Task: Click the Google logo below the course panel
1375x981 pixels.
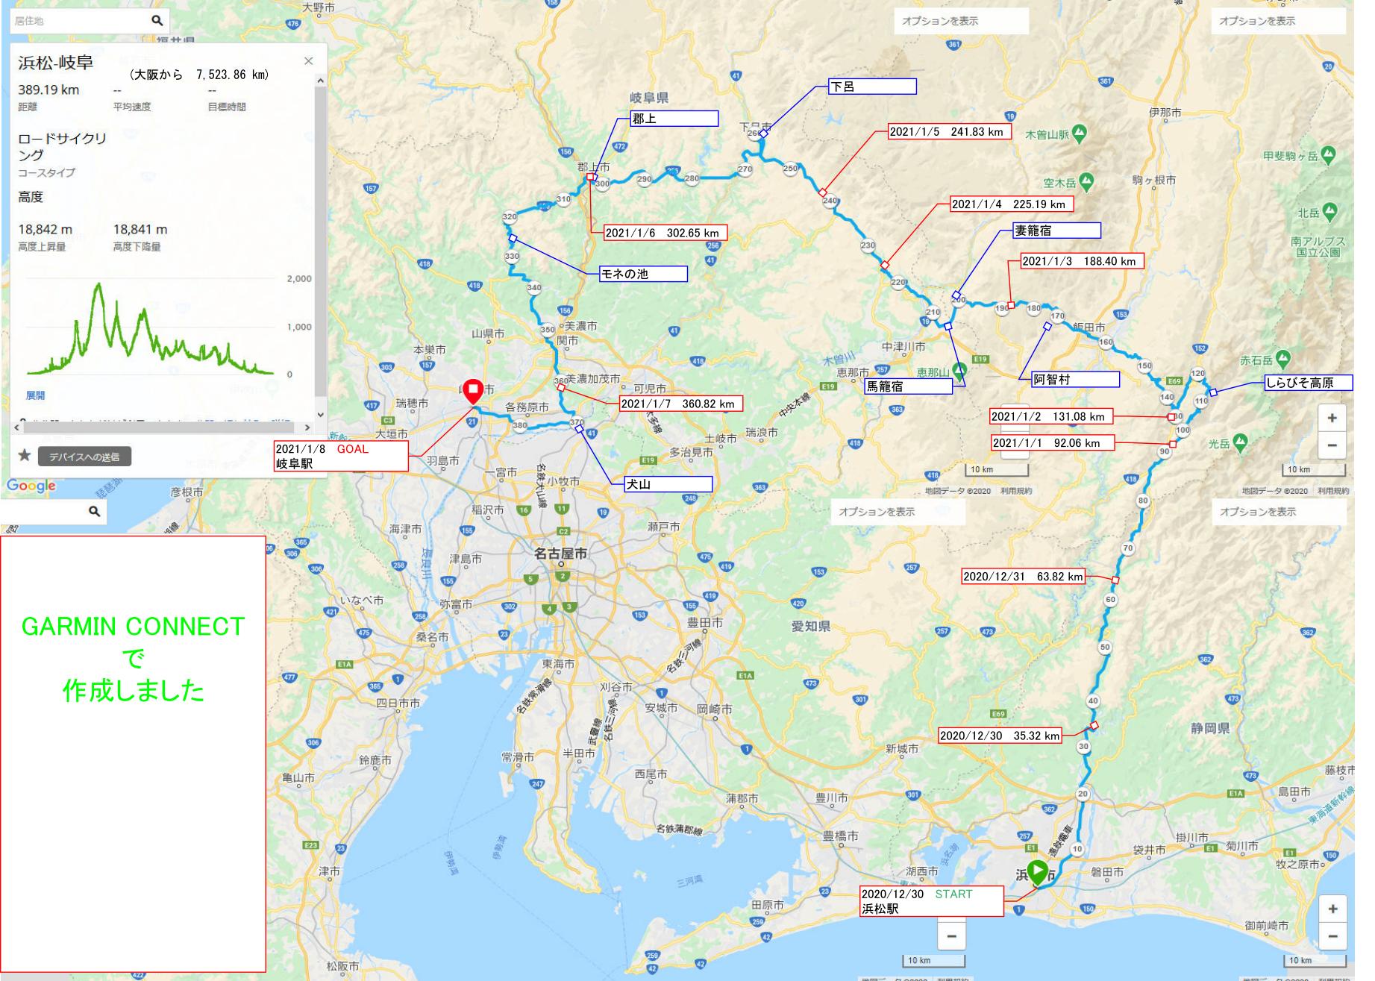Action: tap(31, 486)
